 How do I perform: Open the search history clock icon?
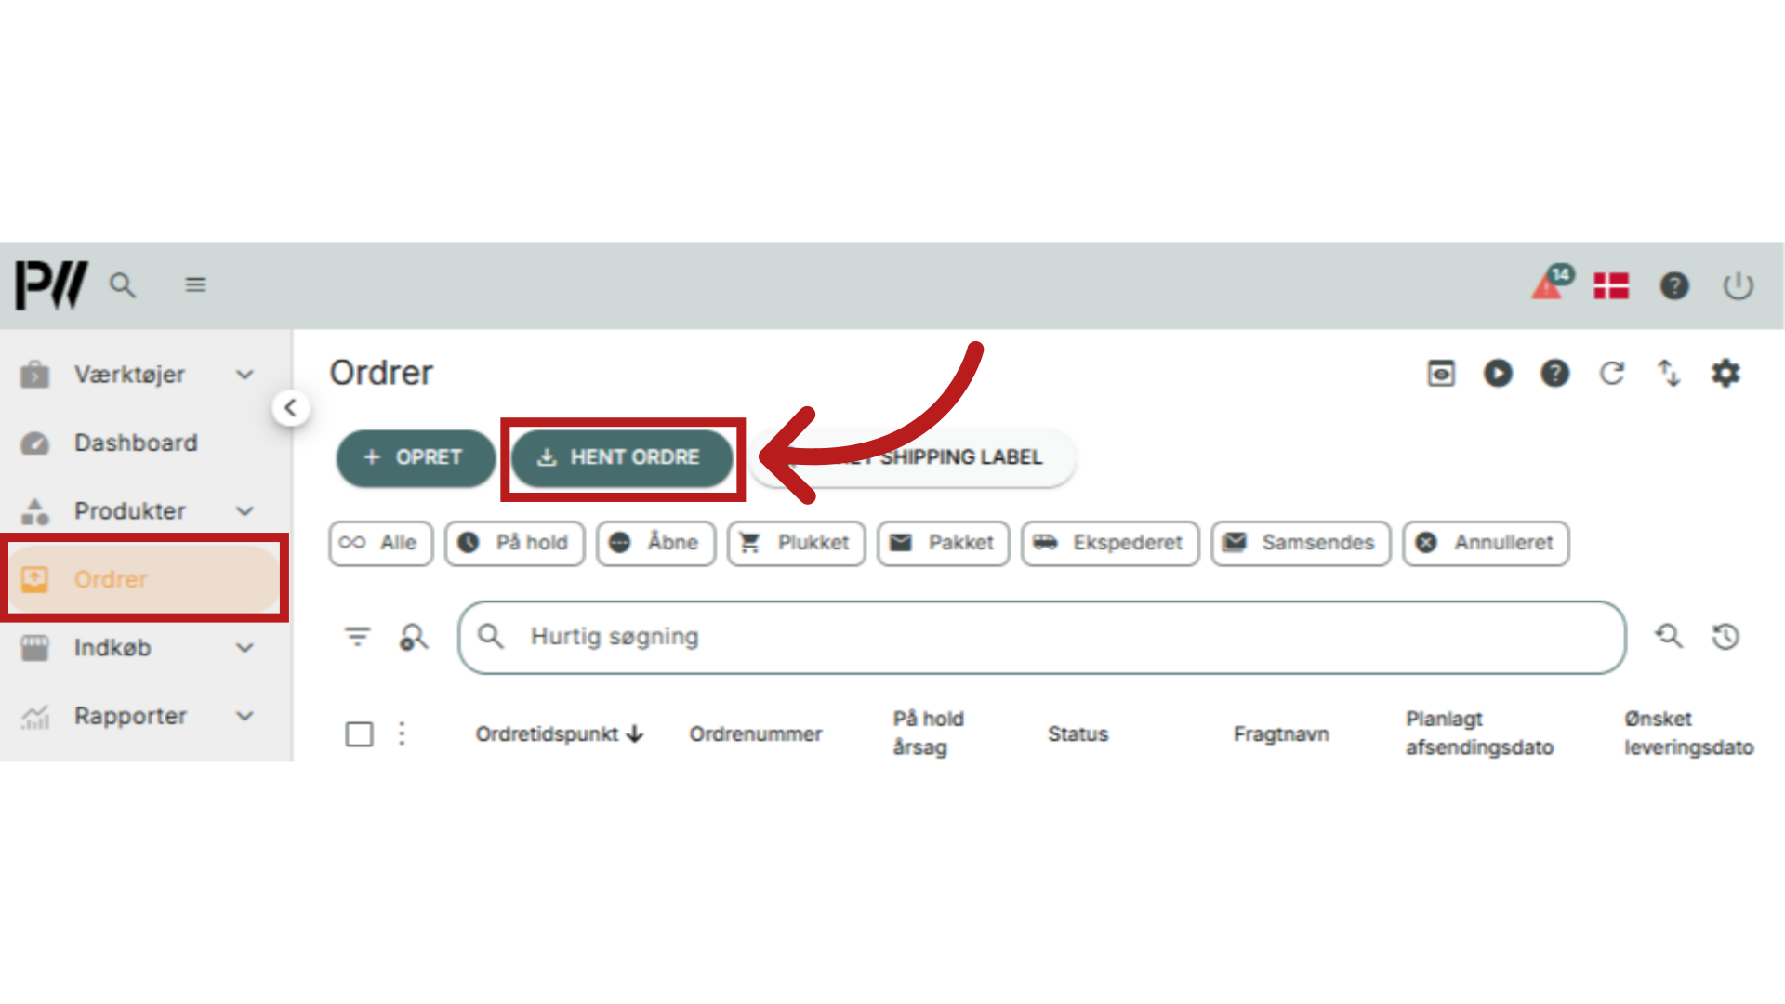click(1726, 637)
